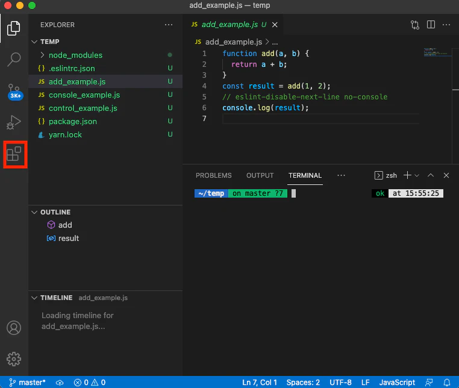Open the notifications bell in status bar

point(447,383)
